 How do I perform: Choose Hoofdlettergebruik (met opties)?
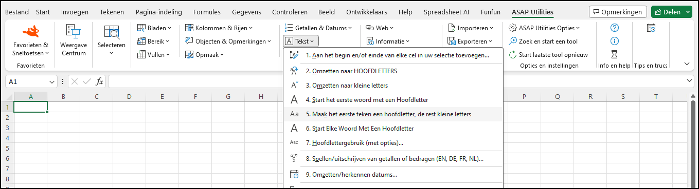pyautogui.click(x=393, y=142)
